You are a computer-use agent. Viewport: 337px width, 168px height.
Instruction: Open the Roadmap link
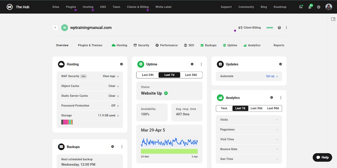pos(280,7)
